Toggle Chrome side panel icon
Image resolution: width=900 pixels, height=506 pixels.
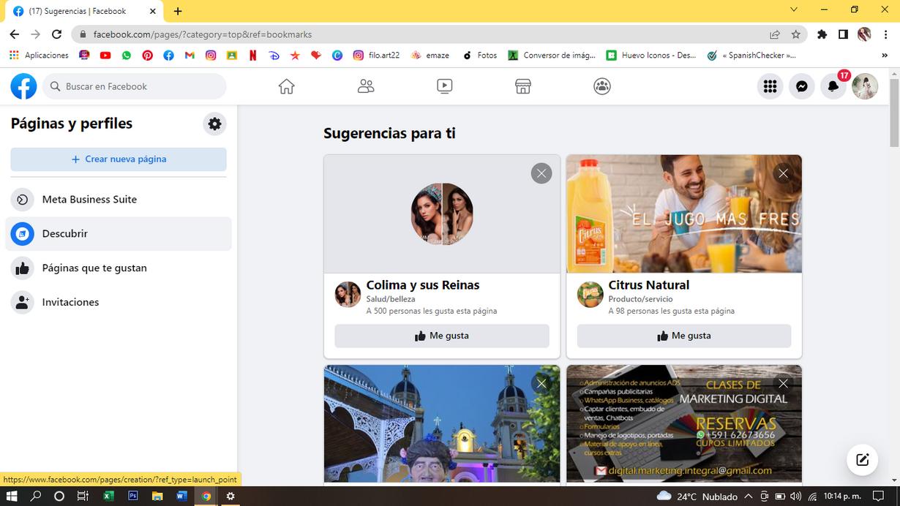click(843, 34)
